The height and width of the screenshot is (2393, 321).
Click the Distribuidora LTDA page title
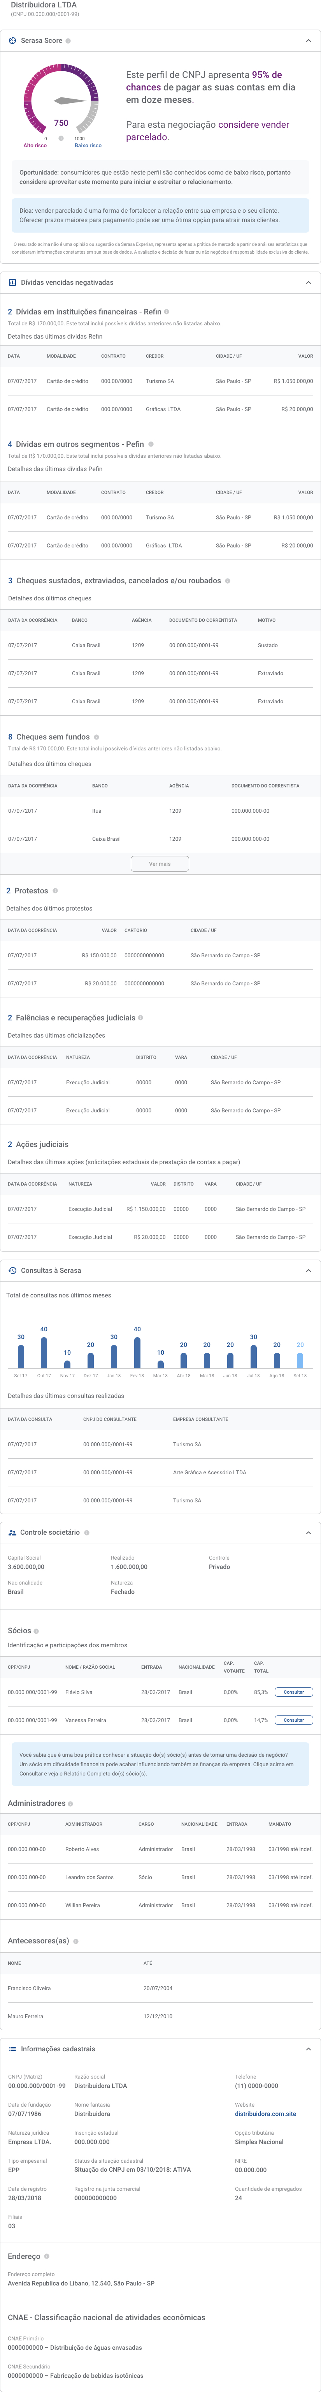coord(44,5)
